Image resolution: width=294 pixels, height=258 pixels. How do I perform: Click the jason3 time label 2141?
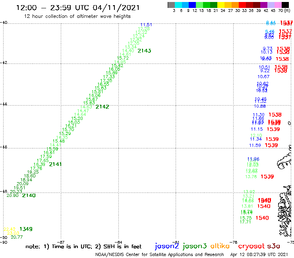click(55, 164)
